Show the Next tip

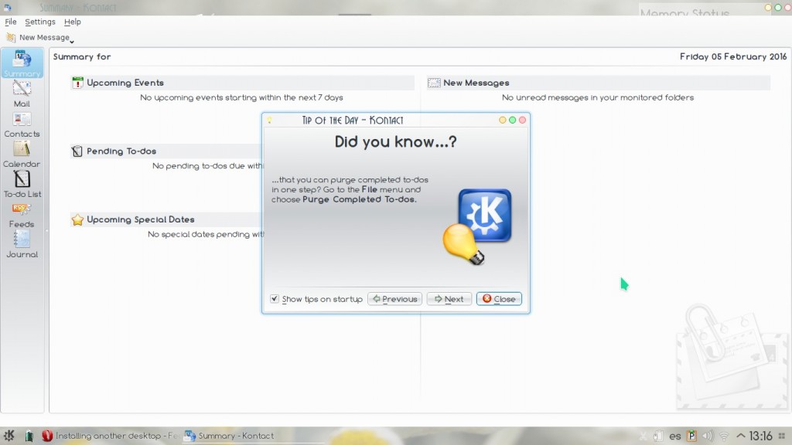449,299
